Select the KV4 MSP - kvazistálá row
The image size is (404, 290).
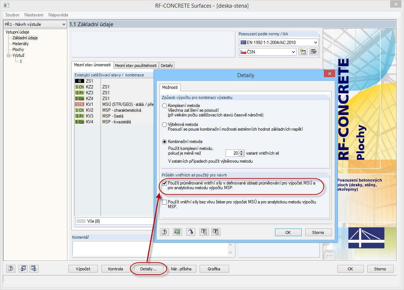click(114, 122)
